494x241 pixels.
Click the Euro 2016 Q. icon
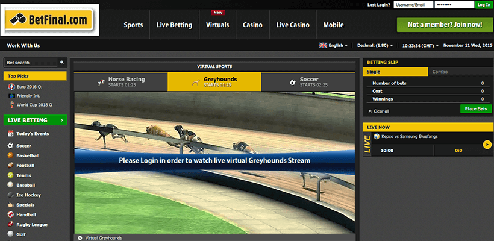(x=11, y=87)
